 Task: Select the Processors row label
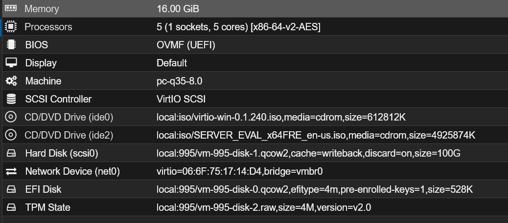pos(48,27)
